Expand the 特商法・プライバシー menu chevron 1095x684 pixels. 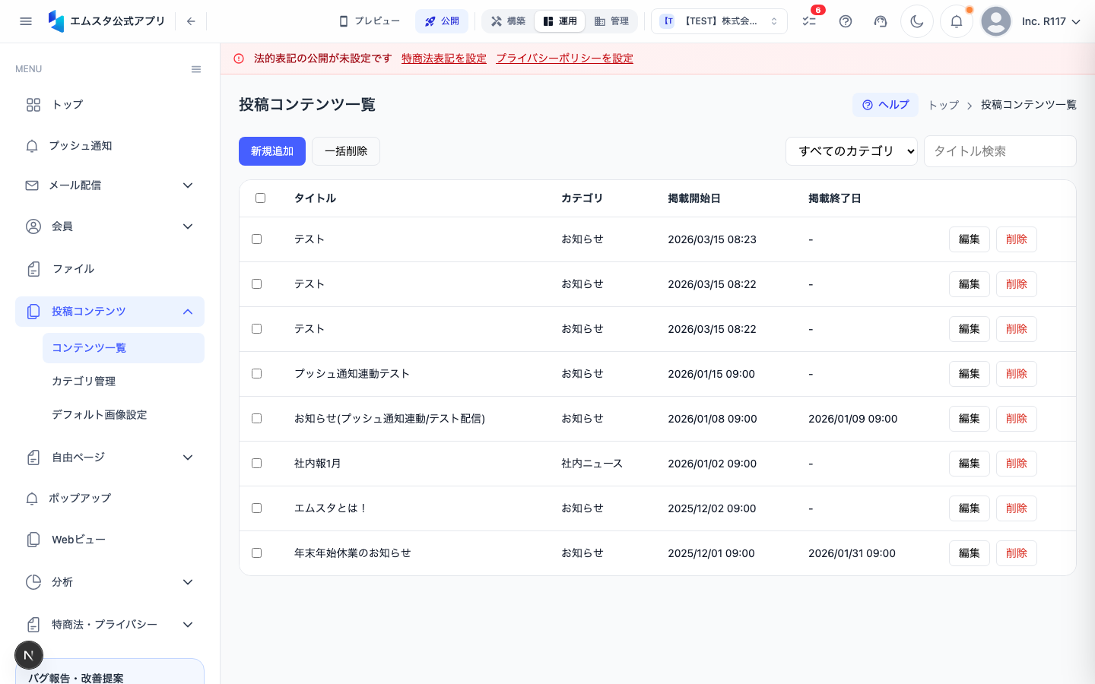coord(188,625)
